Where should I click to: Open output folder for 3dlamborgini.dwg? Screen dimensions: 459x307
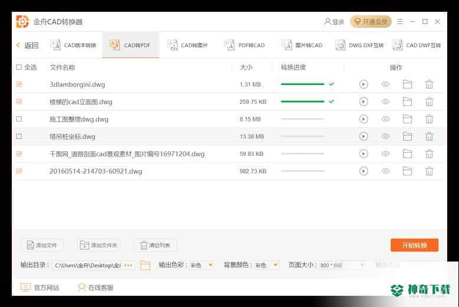tap(407, 84)
